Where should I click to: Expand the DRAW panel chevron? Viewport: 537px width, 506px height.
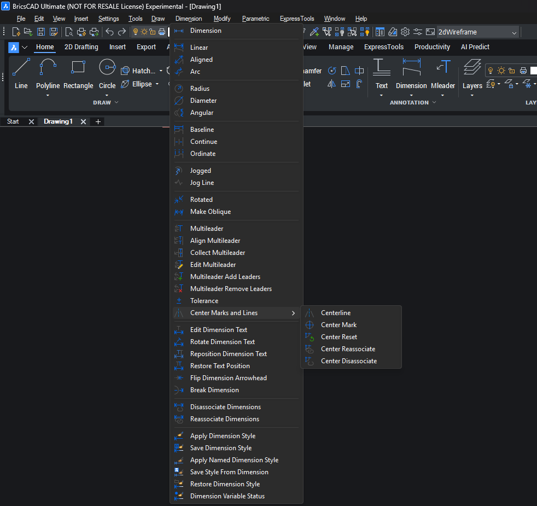point(116,102)
